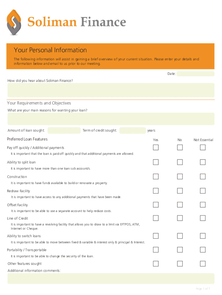Check Yes for Pay off quickly
The width and height of the screenshot is (222, 295).
[156, 147]
